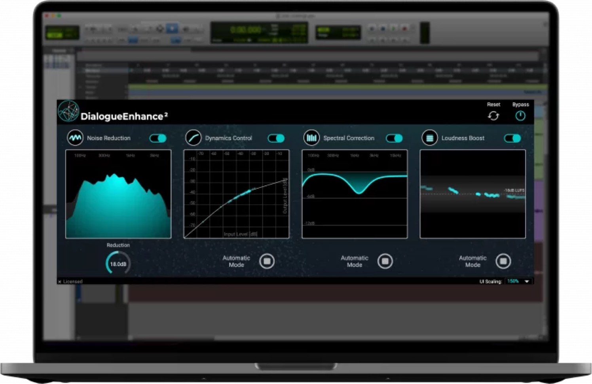This screenshot has width=592, height=384.
Task: Click the Spectral Correction EQ curve display
Action: [x=355, y=194]
